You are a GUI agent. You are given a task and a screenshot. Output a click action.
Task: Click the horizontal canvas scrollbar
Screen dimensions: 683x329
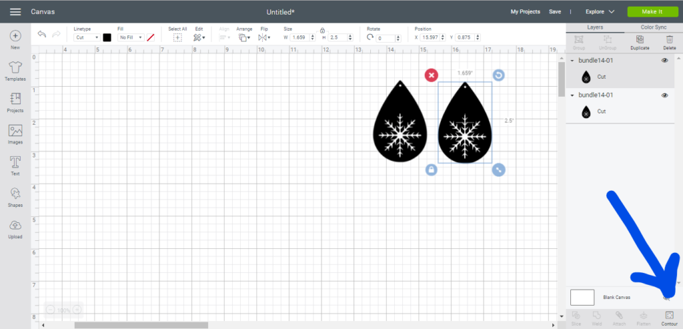click(141, 325)
